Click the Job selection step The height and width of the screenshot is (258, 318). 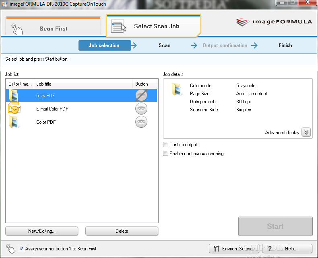[105, 45]
